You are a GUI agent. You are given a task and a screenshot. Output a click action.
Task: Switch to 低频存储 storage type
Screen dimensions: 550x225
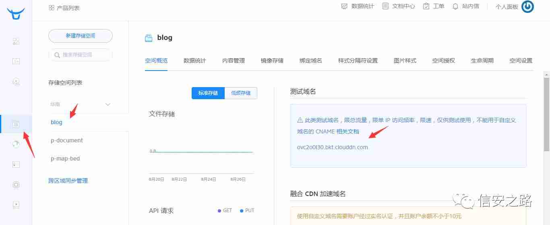tap(241, 93)
